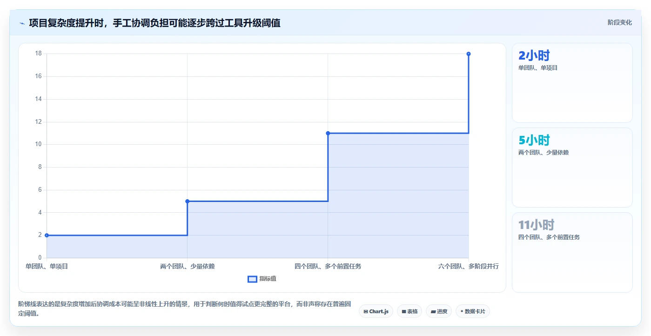
Task: Click the 指标值 legend color box
Action: click(x=252, y=279)
